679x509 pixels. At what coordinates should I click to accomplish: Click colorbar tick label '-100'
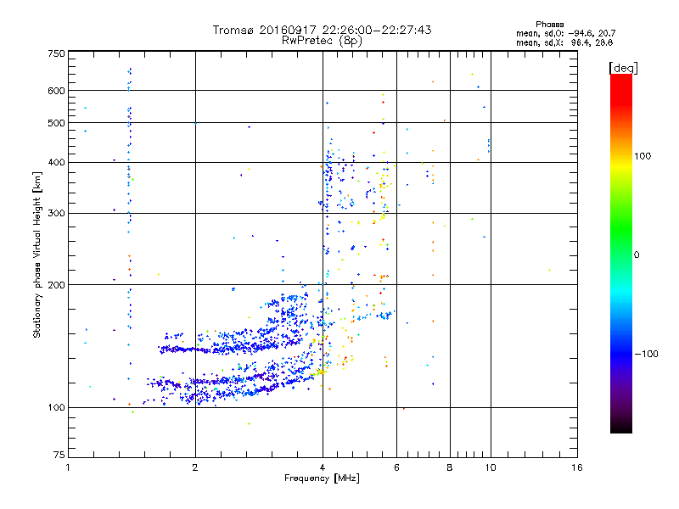tap(646, 354)
